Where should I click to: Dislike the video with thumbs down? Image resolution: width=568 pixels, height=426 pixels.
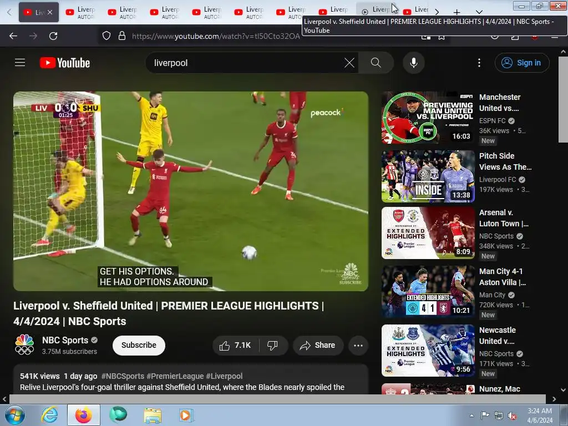pos(272,345)
